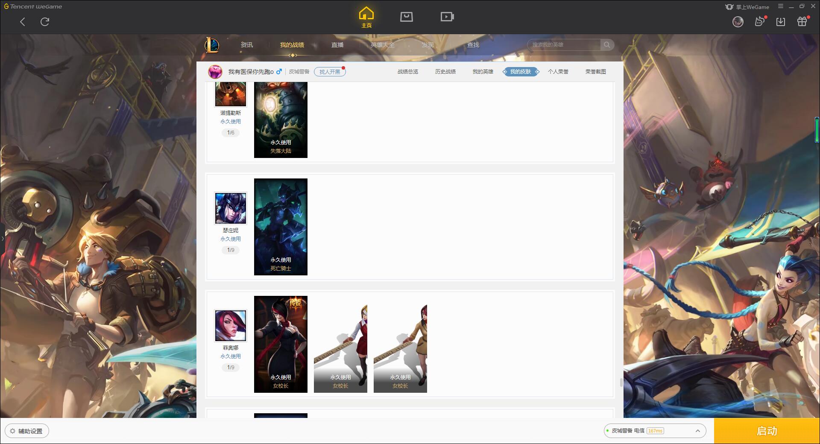Open the 失落大陆 skin card
The width and height of the screenshot is (820, 444).
coord(281,120)
